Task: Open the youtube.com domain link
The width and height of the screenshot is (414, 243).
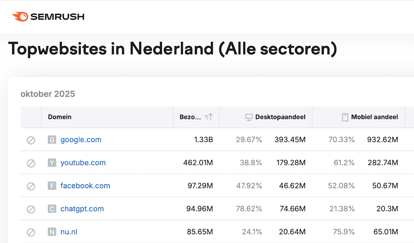Action: point(83,163)
